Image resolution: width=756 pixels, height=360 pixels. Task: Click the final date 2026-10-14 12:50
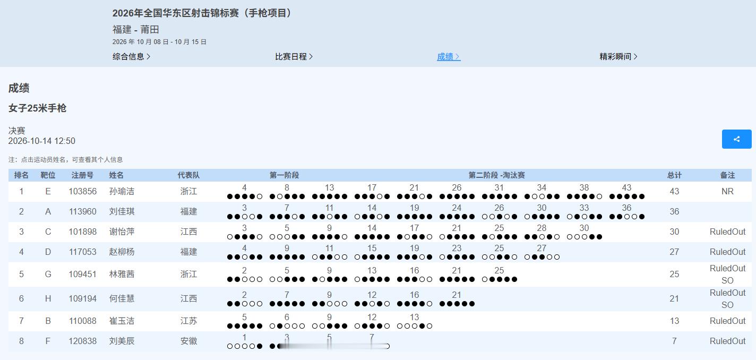(41, 141)
